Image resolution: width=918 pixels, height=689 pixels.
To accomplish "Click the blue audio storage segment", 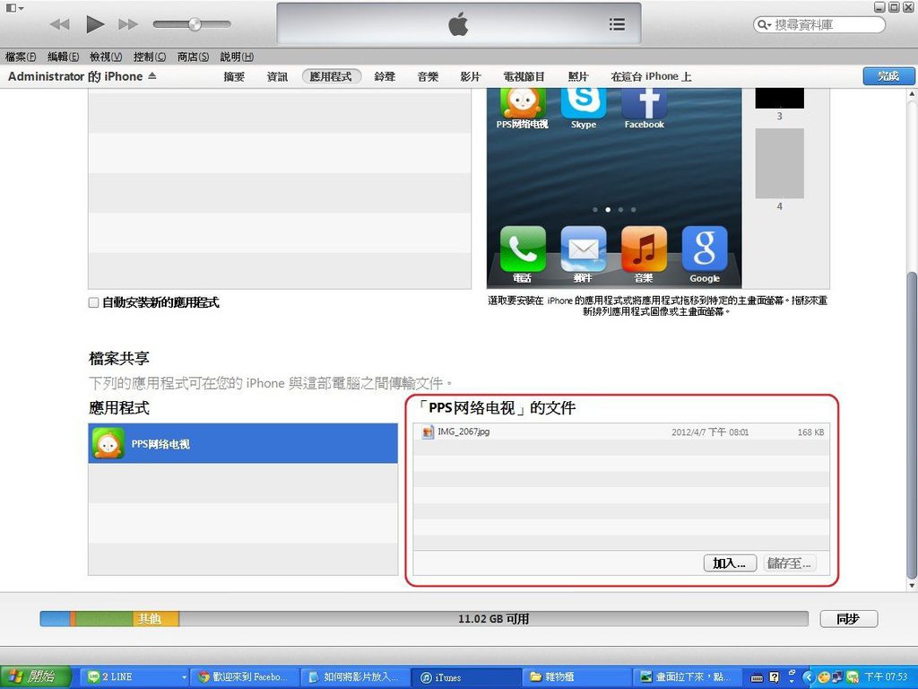I will tap(55, 619).
